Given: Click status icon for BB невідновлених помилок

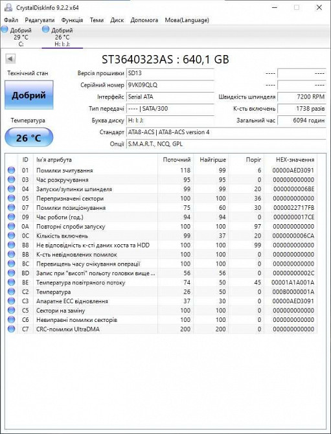Looking at the screenshot, I should click(12, 255).
